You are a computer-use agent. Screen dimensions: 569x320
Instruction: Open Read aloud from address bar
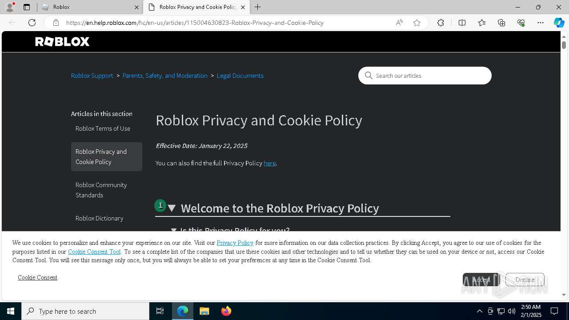399,23
